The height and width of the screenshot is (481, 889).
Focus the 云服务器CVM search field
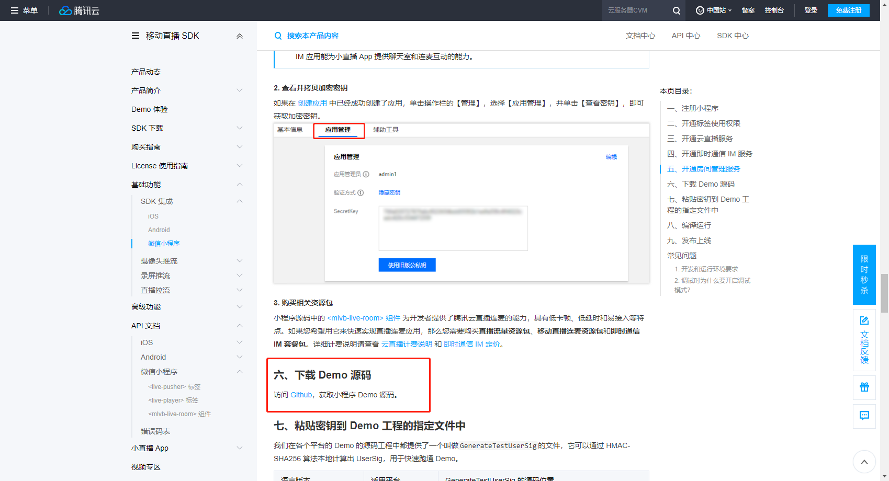point(636,10)
